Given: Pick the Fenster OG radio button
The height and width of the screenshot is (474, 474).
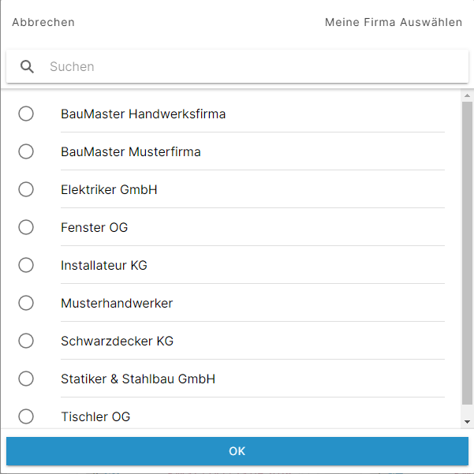Looking at the screenshot, I should [26, 227].
